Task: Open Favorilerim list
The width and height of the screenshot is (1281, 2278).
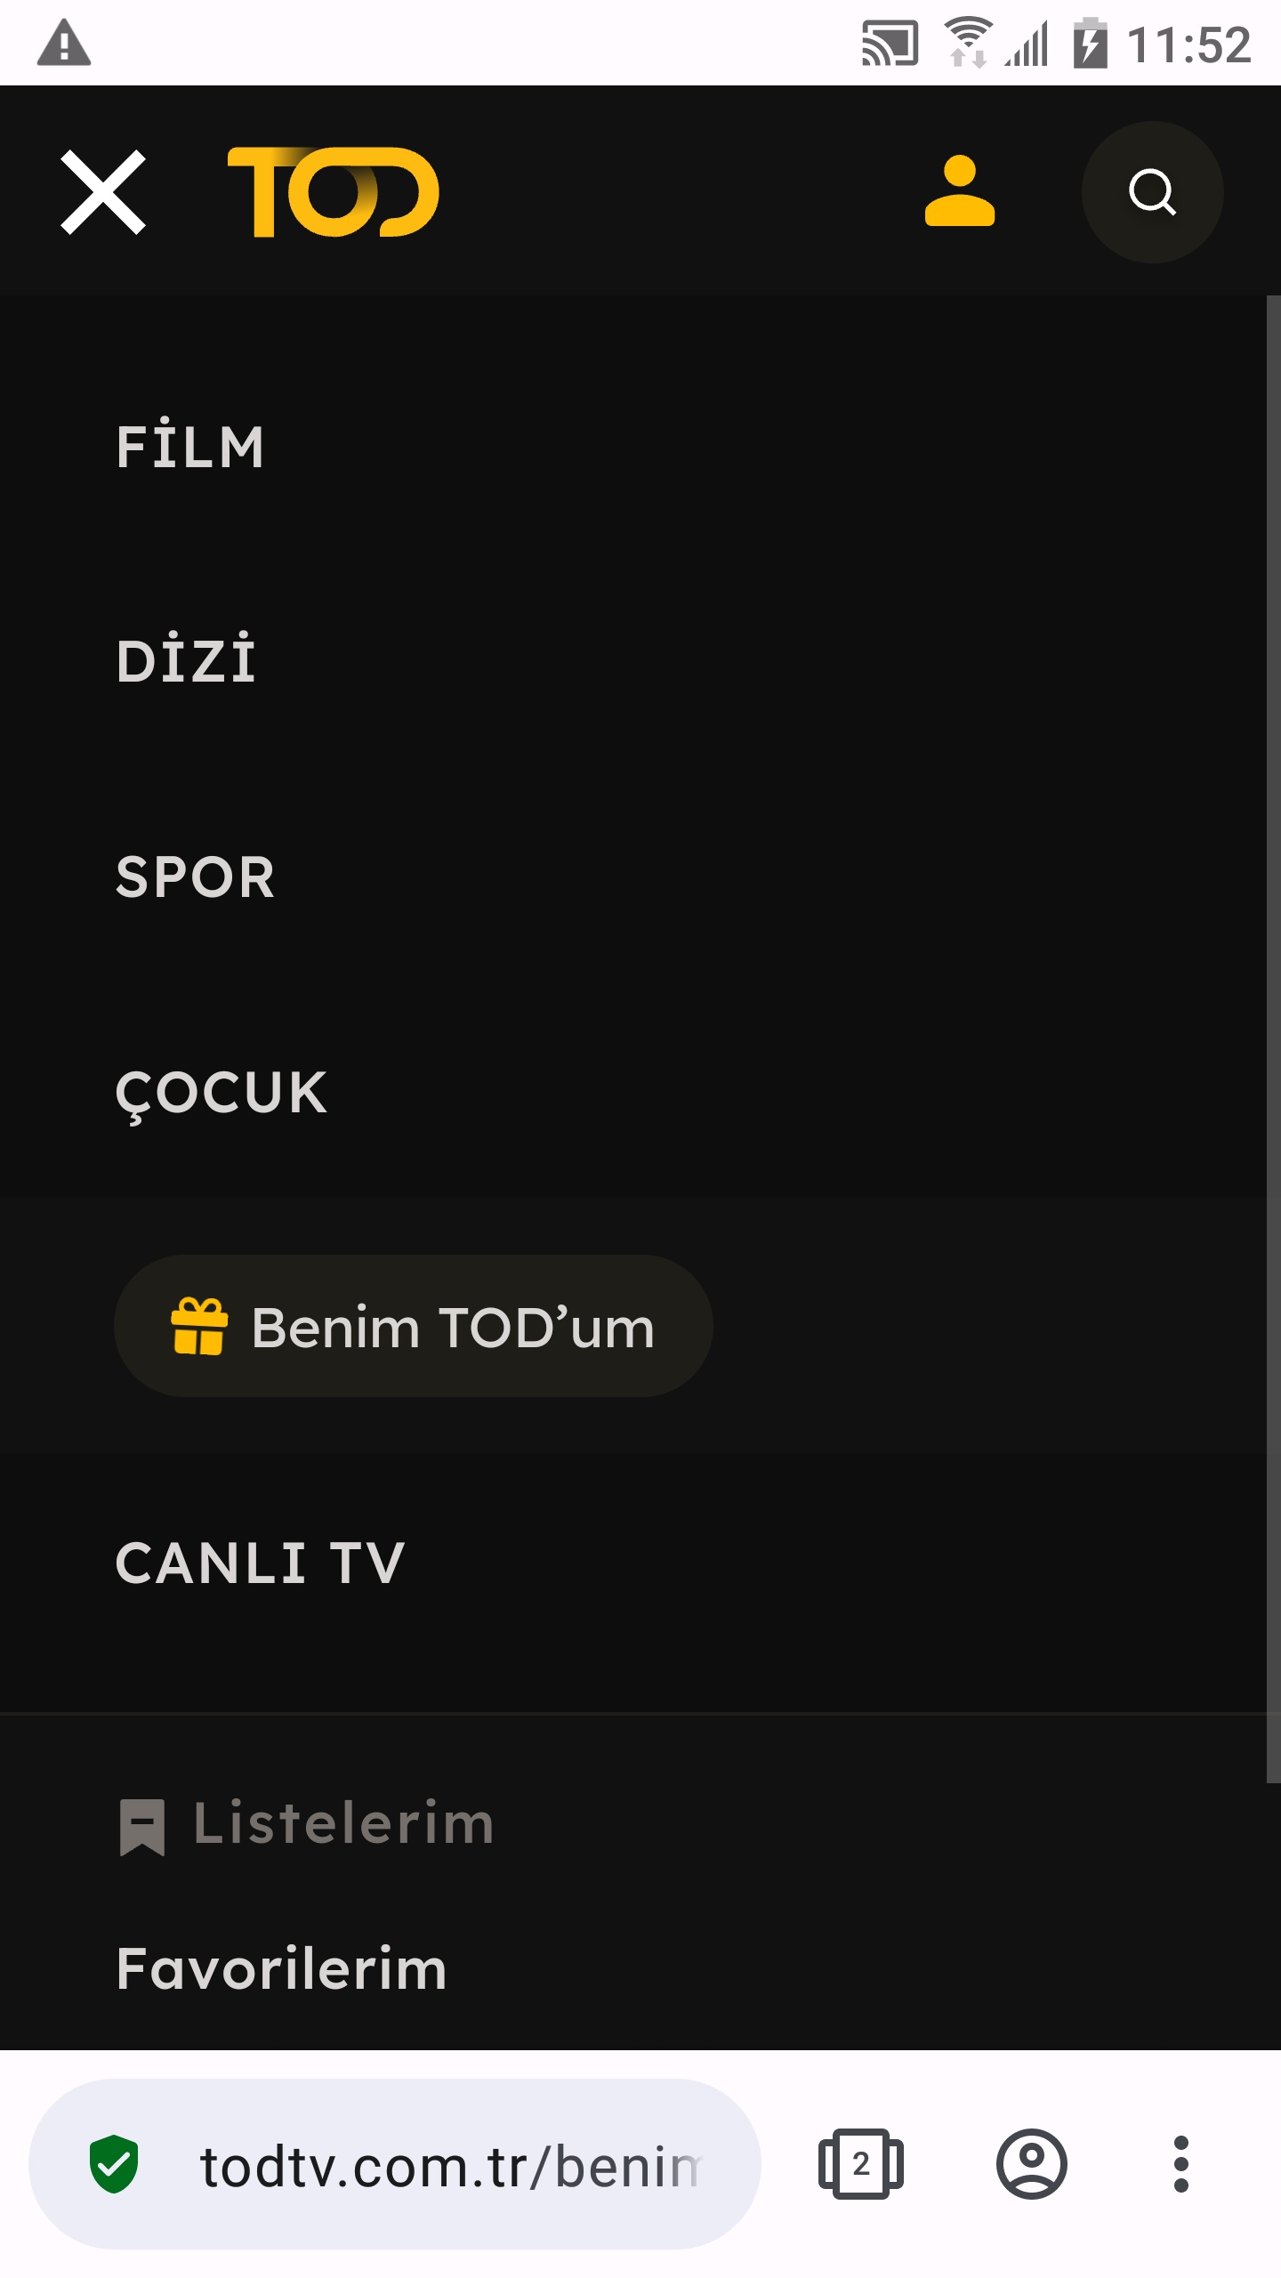Action: pos(282,1968)
